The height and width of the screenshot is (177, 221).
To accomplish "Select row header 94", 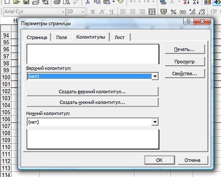I will click(6, 35).
